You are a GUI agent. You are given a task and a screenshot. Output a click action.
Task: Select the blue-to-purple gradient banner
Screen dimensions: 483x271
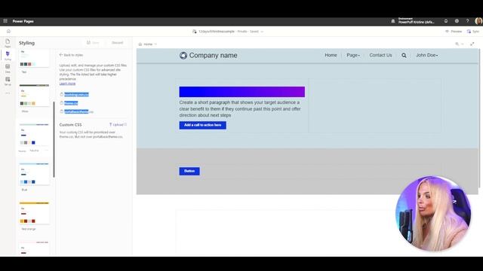point(242,92)
